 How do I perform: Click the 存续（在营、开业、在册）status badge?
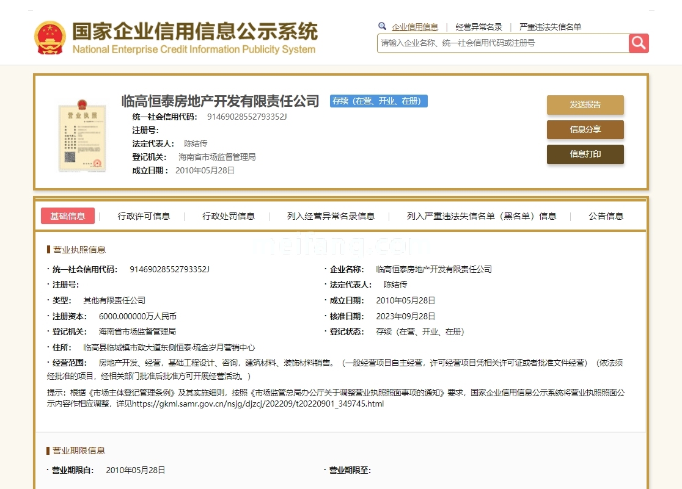point(378,101)
